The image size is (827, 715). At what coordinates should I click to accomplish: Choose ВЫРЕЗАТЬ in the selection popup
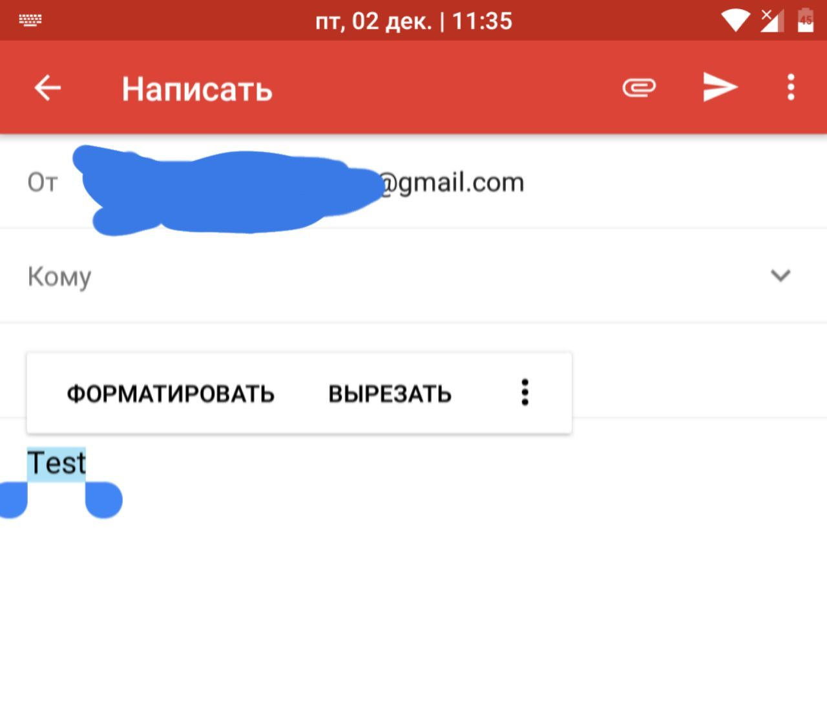point(390,394)
